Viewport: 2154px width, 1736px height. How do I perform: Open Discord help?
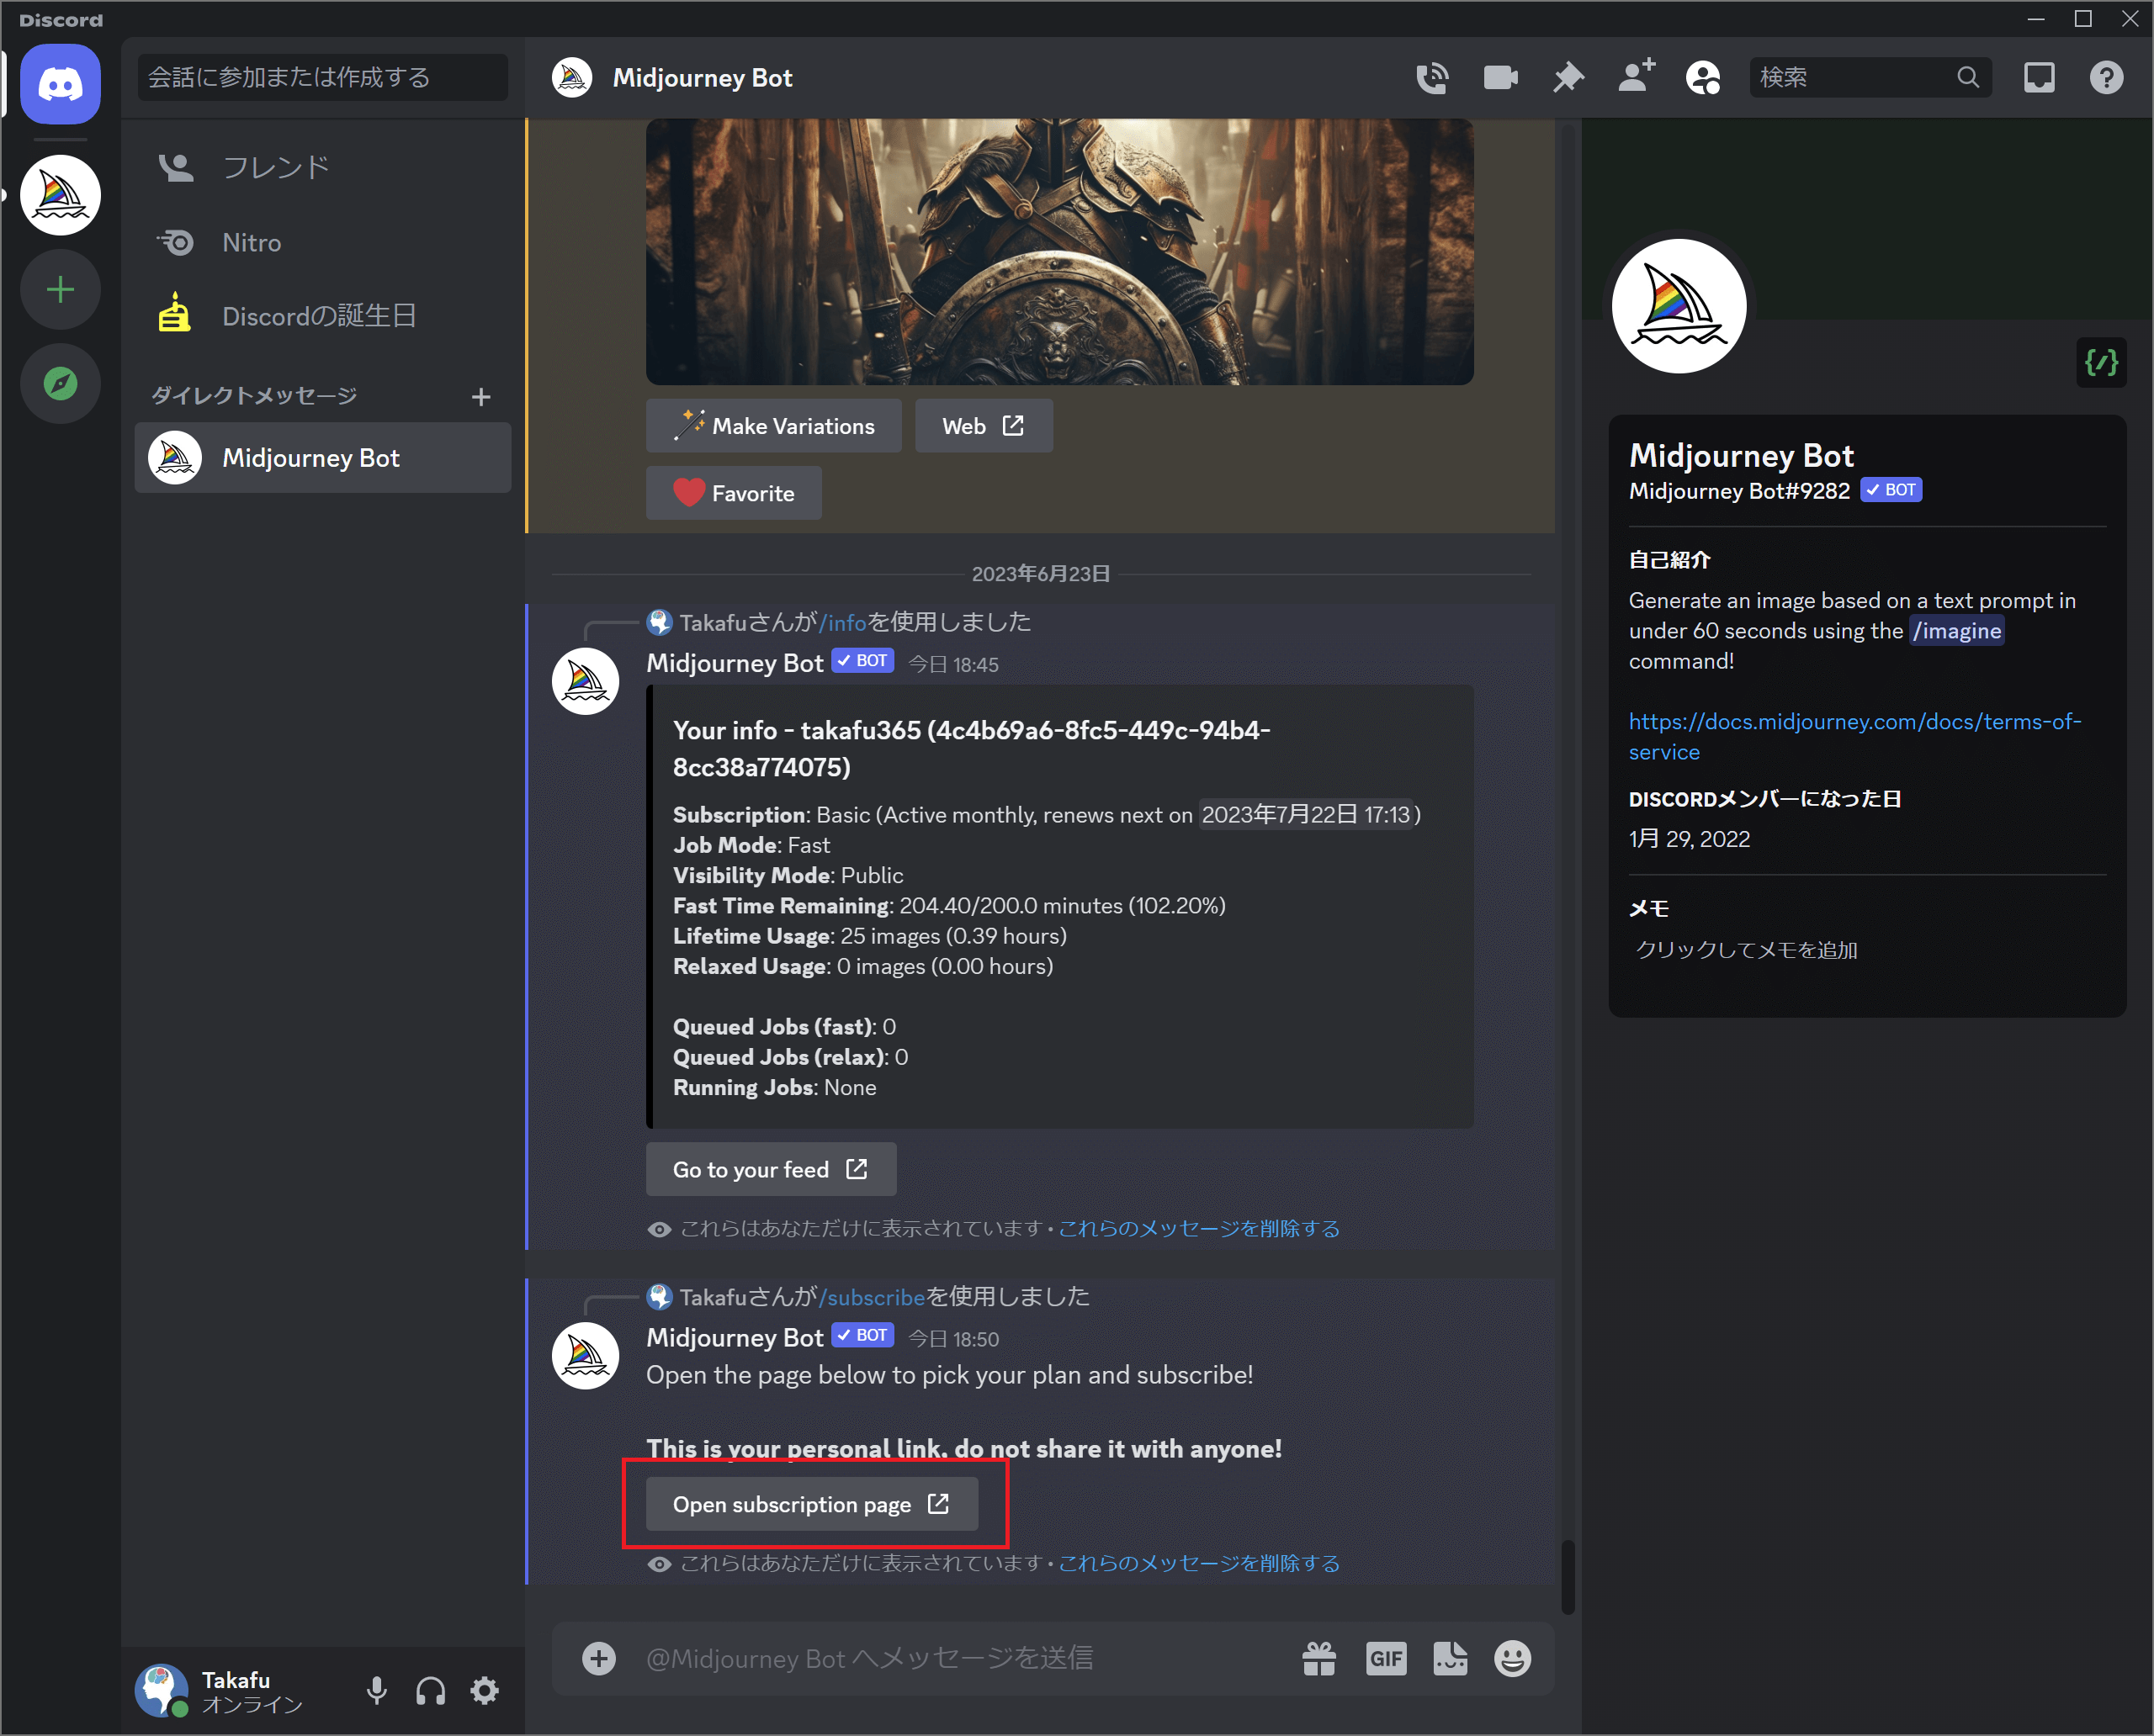[2106, 77]
